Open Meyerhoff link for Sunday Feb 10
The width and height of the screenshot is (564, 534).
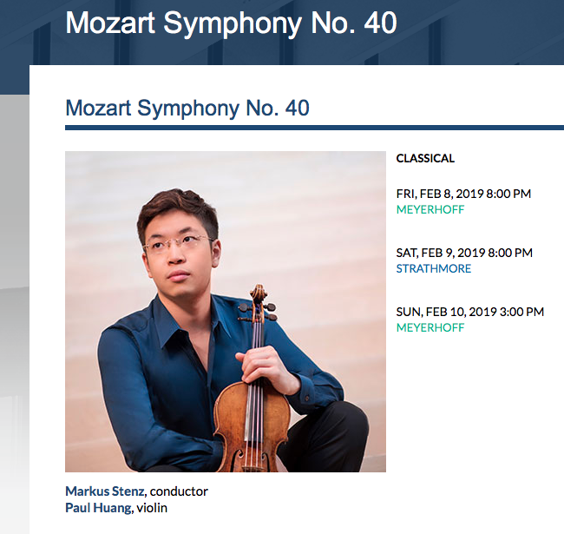pos(430,327)
